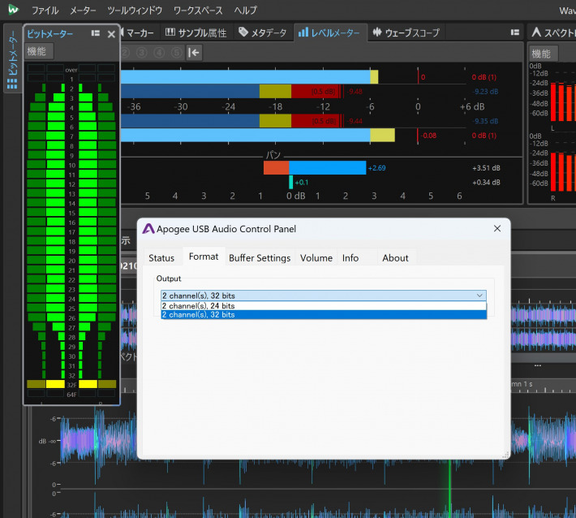Switch to the Metadata tab
The width and height of the screenshot is (576, 518).
tap(263, 32)
